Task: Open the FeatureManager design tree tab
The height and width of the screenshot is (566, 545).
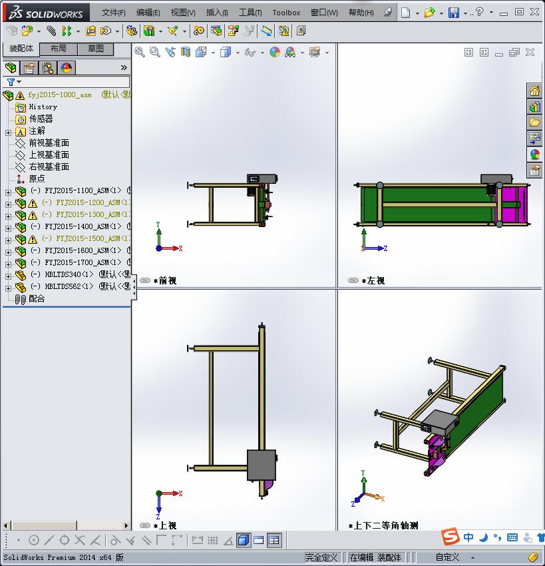Action: click(11, 68)
